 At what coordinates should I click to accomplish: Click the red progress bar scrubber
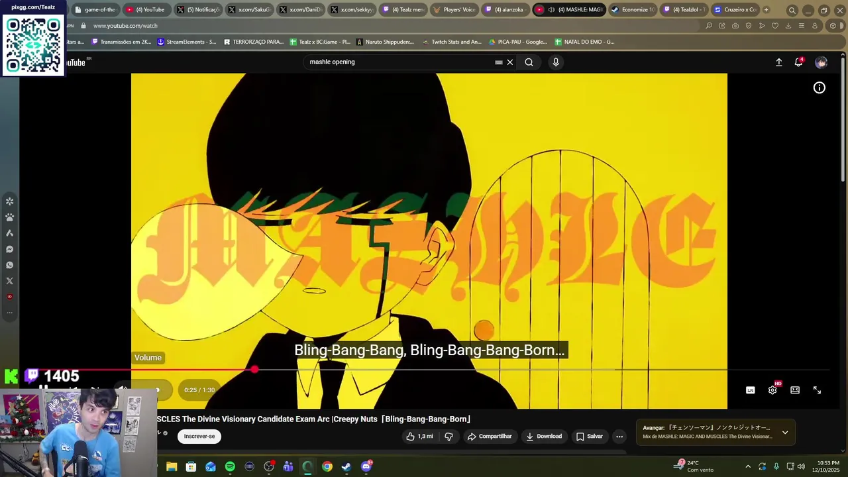(254, 369)
